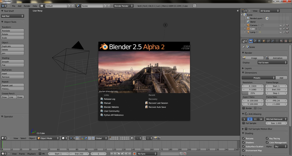Toggle the Textures shading checkbox

[243, 138]
